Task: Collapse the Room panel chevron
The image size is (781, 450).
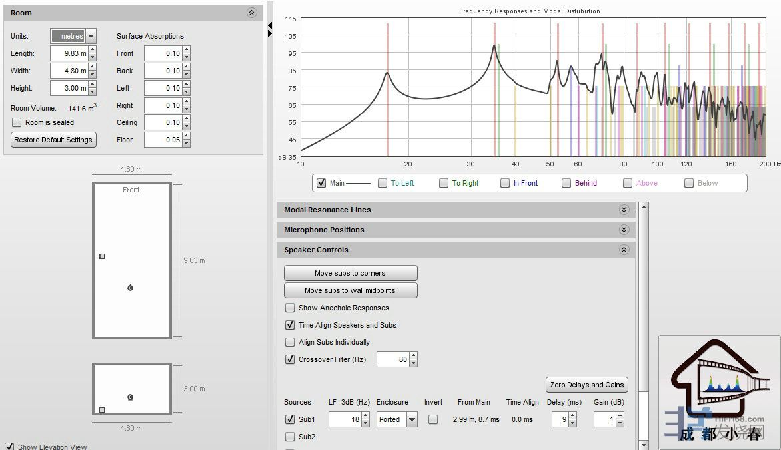Action: click(x=251, y=13)
